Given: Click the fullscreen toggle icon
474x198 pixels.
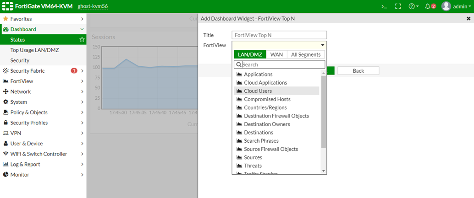Looking at the screenshot, I should pyautogui.click(x=398, y=6).
